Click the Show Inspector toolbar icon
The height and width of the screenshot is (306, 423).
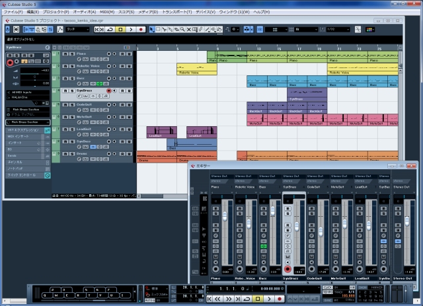[26, 30]
